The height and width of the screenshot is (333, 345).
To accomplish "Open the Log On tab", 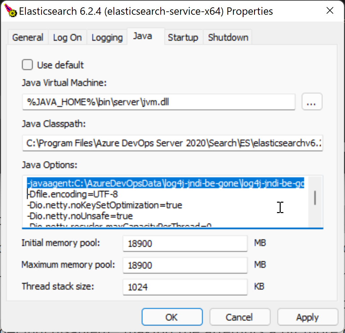I will tap(67, 38).
